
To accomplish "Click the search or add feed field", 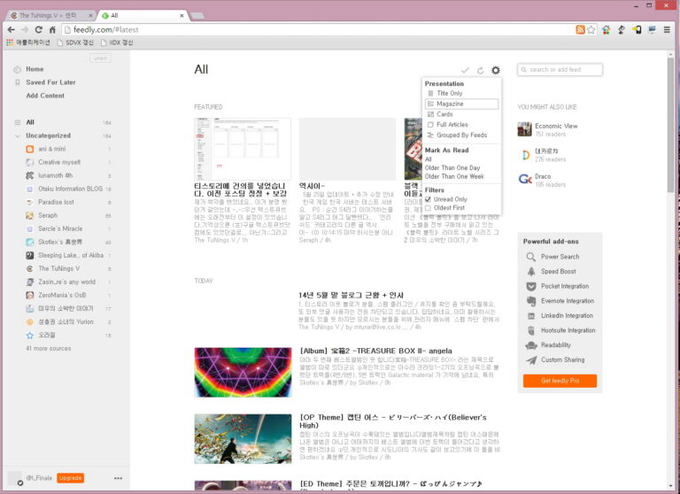I will [x=560, y=70].
